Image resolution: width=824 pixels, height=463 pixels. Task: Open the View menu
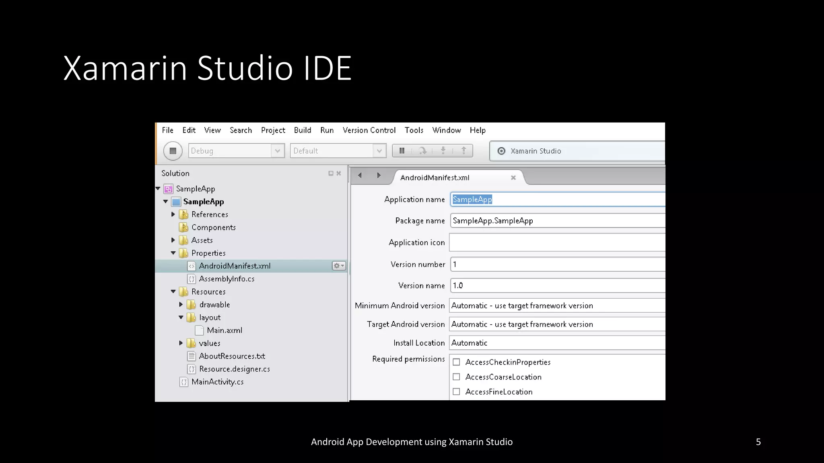(x=212, y=130)
